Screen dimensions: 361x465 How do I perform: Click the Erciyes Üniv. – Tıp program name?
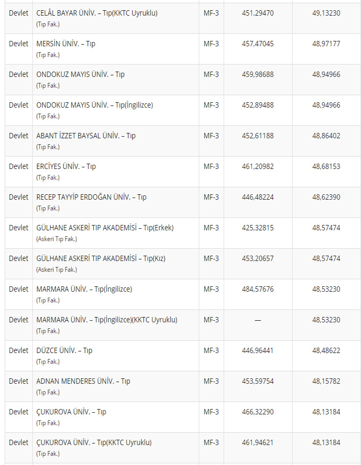66,166
